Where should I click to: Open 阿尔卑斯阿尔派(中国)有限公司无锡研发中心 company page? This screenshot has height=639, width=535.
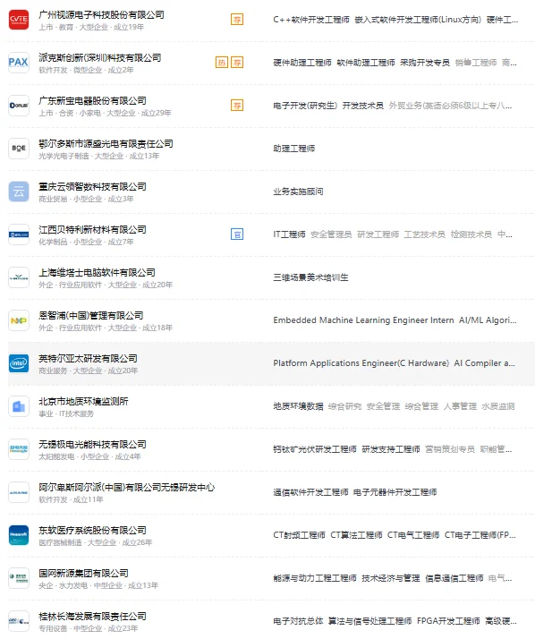[x=127, y=488]
